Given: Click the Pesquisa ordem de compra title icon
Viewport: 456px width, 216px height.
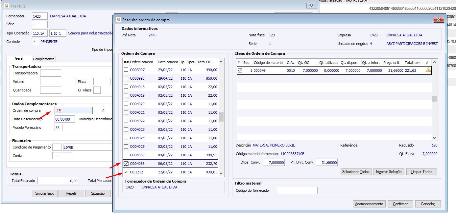Looking at the screenshot, I should pyautogui.click(x=118, y=20).
